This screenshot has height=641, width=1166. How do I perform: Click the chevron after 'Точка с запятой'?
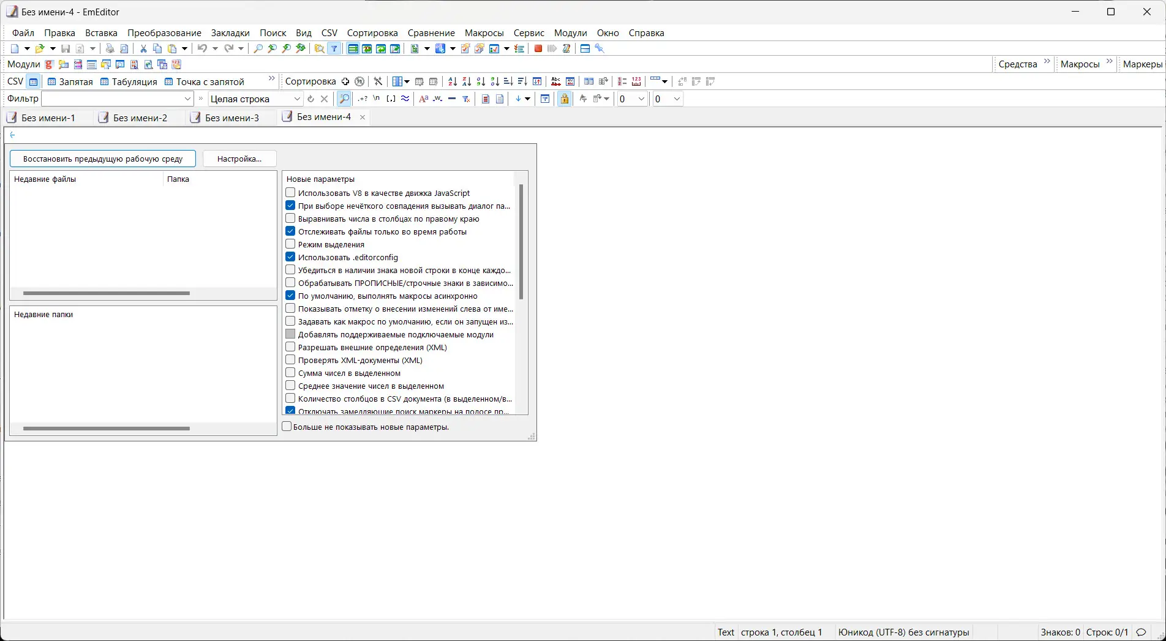coord(271,78)
